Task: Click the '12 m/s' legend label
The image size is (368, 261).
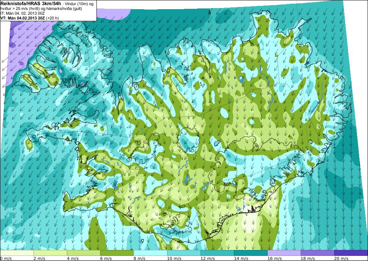Action: 208,258
